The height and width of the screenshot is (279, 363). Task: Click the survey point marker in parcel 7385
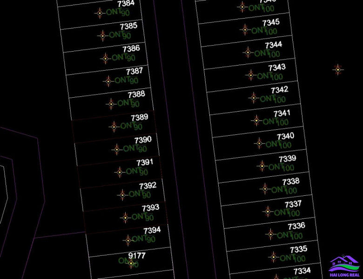pos(103,36)
